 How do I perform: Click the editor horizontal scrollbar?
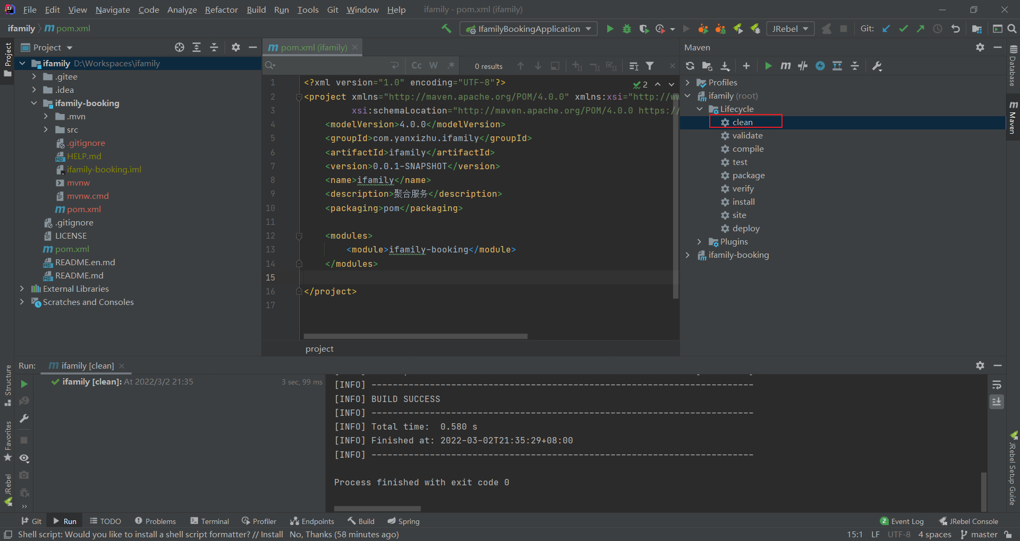pyautogui.click(x=415, y=336)
